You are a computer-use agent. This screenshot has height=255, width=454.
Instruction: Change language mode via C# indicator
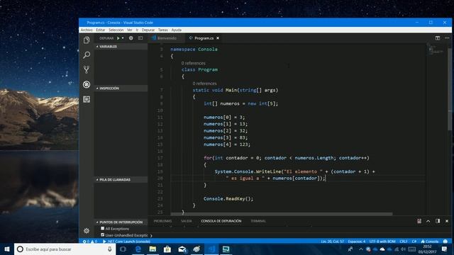pos(414,242)
